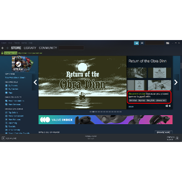Screen dimensions: 182x182
Task: Switch to the STORE tab
Action: click(16, 48)
